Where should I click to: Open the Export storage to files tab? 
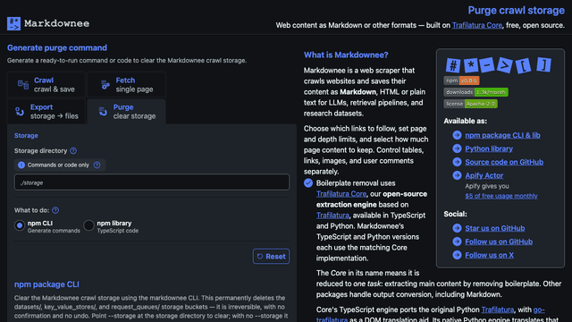point(46,111)
